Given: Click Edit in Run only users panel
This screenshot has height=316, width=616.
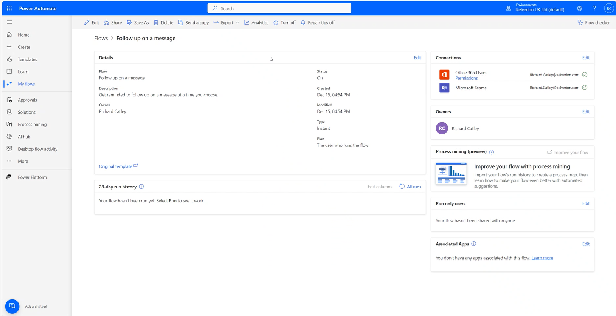Looking at the screenshot, I should point(586,203).
